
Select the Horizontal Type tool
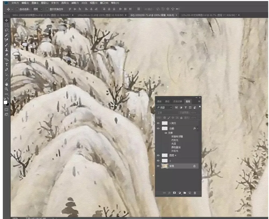[6, 65]
